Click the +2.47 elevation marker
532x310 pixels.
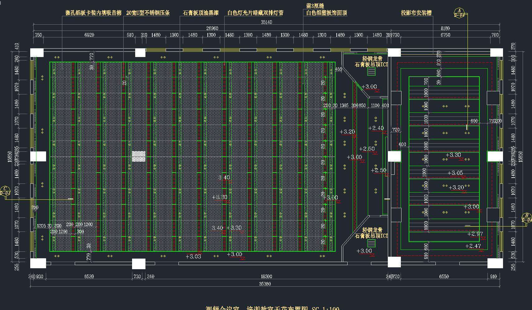click(x=473, y=246)
